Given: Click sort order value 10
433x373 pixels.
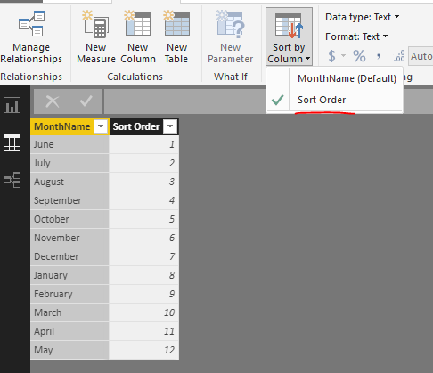Looking at the screenshot, I should point(144,312).
